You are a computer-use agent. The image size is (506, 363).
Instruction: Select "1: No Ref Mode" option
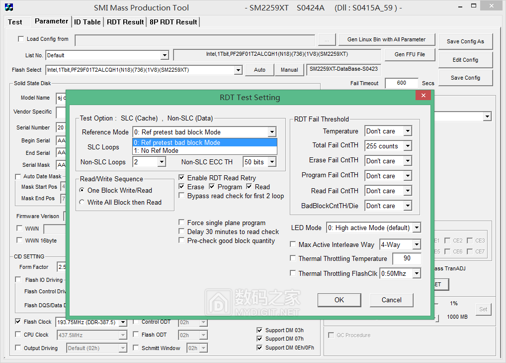point(204,150)
